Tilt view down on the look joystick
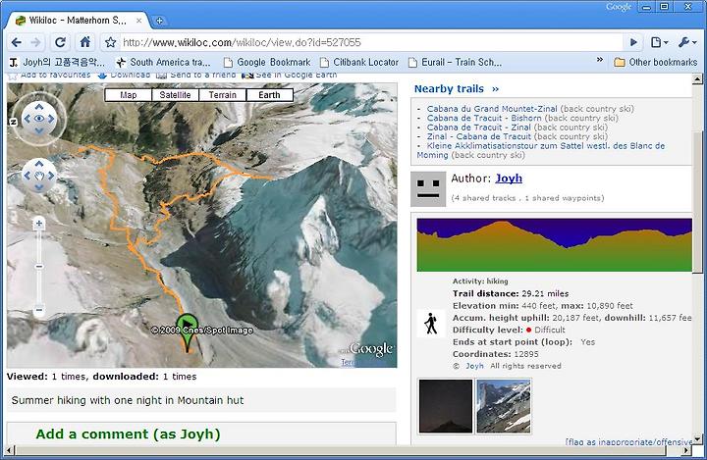The width and height of the screenshot is (707, 460). 39,130
